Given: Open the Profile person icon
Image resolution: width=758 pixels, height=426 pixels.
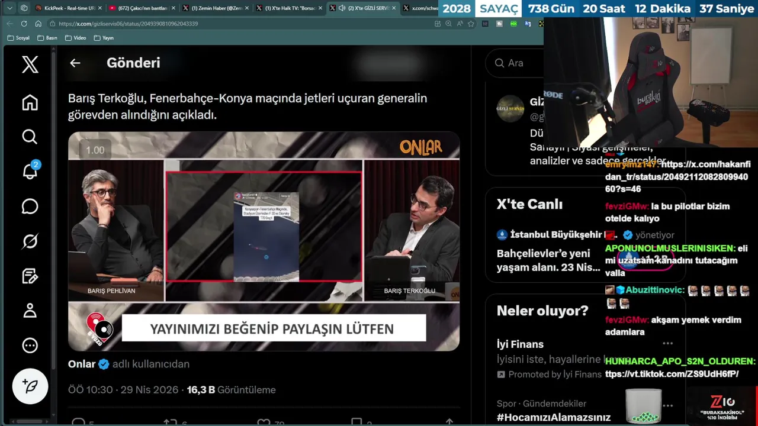Looking at the screenshot, I should pos(30,311).
